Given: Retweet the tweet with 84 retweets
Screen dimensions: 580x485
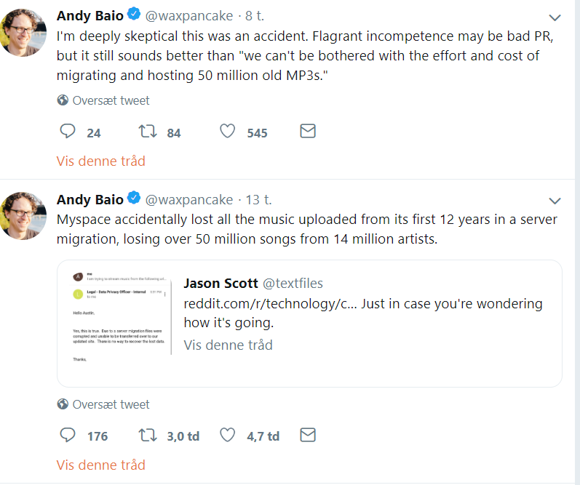Looking at the screenshot, I should click(147, 132).
